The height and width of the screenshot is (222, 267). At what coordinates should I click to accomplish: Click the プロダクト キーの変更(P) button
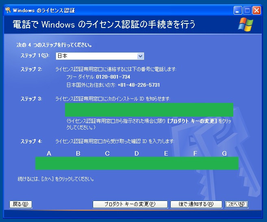130,204
